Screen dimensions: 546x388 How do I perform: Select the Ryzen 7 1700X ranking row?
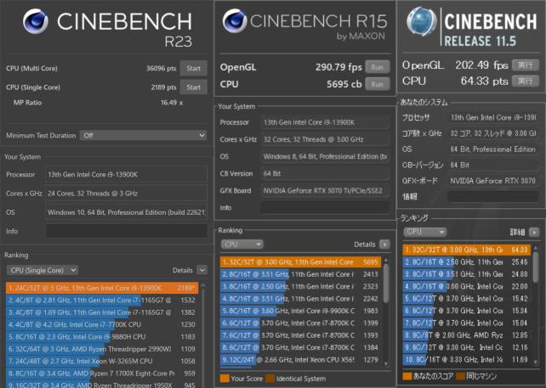pos(102,373)
